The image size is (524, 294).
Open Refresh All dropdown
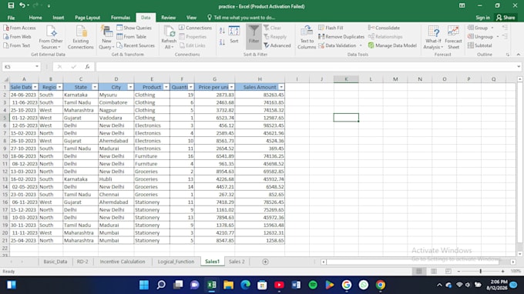(x=169, y=38)
